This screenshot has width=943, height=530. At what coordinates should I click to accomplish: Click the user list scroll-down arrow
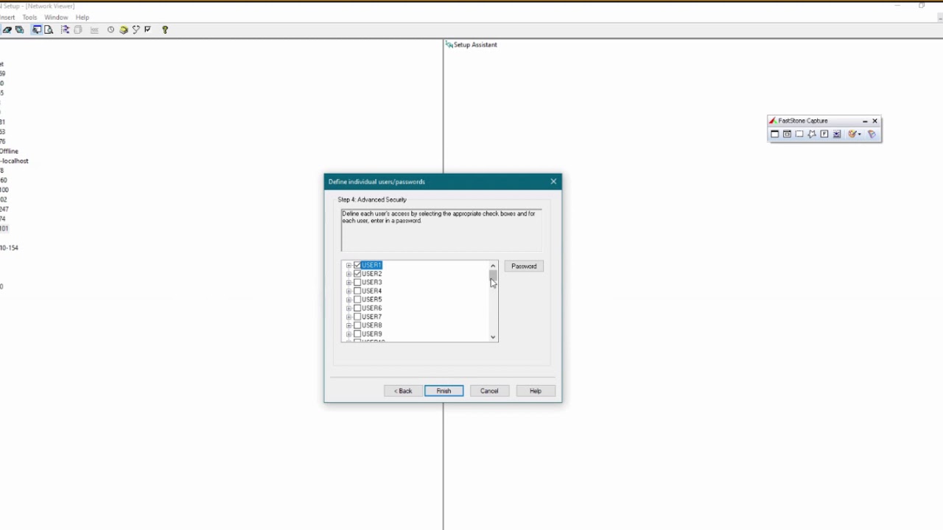(x=493, y=337)
